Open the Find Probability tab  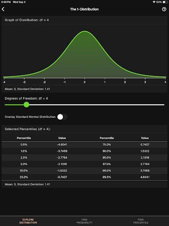[84, 221]
